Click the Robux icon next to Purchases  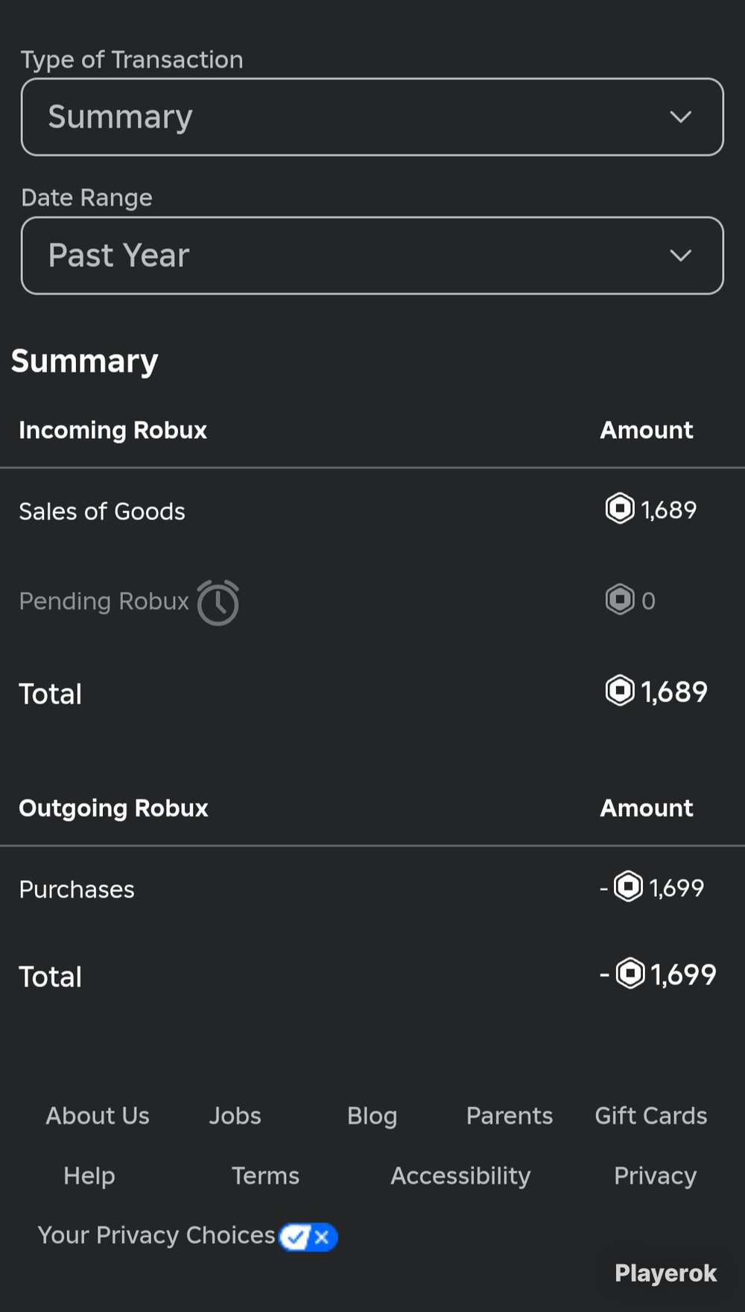(628, 887)
